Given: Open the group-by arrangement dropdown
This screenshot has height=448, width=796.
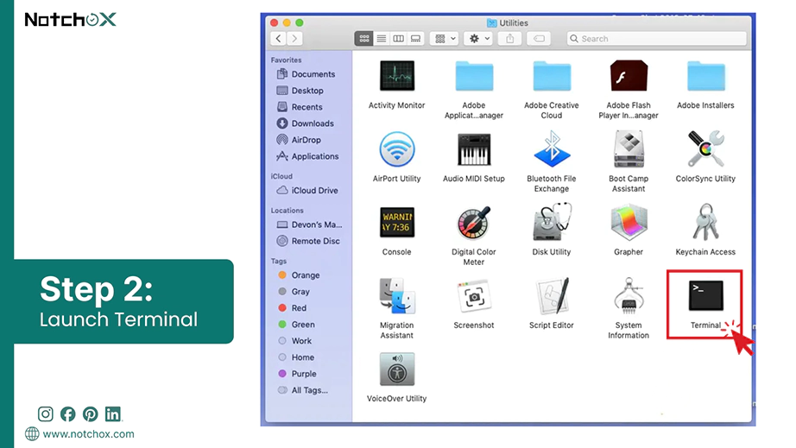Looking at the screenshot, I should (x=445, y=39).
